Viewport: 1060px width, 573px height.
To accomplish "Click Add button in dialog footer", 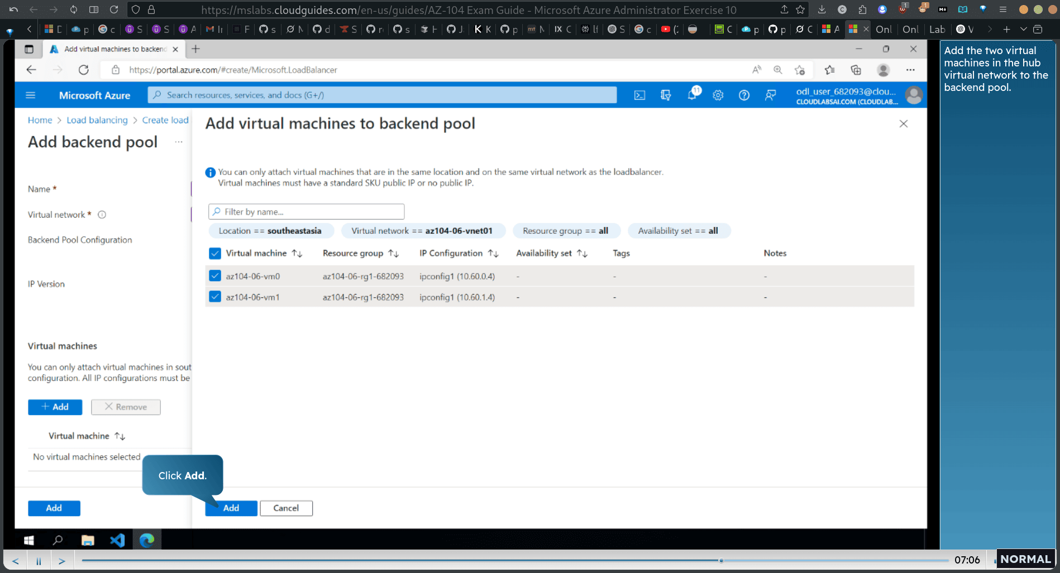I will point(231,508).
